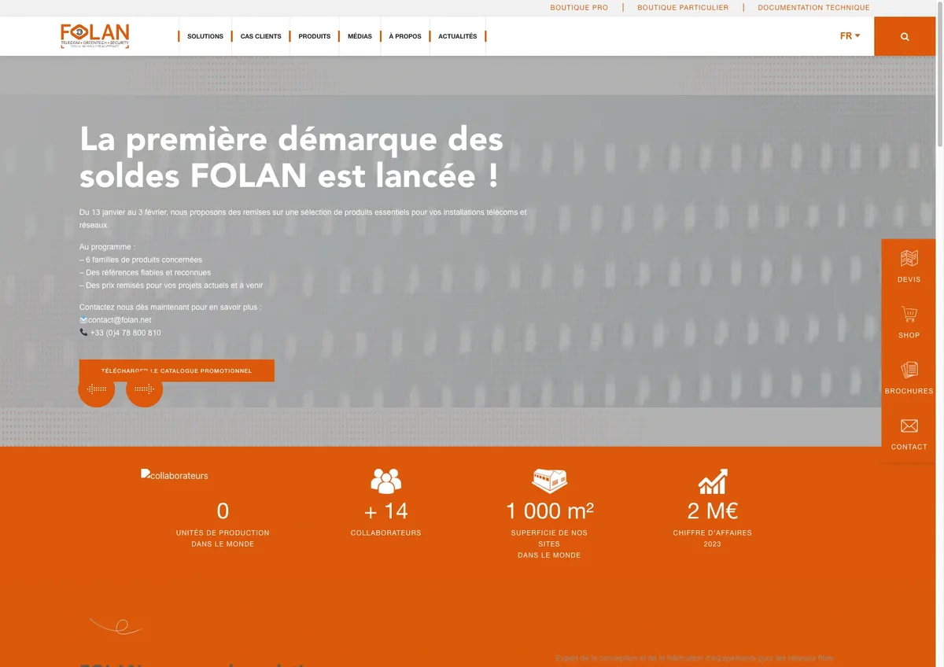This screenshot has width=944, height=667.
Task: Open the Contact envelope icon
Action: pyautogui.click(x=909, y=426)
